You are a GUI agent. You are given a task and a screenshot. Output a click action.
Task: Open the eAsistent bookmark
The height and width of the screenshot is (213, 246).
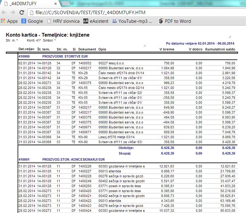pyautogui.click(x=96, y=21)
